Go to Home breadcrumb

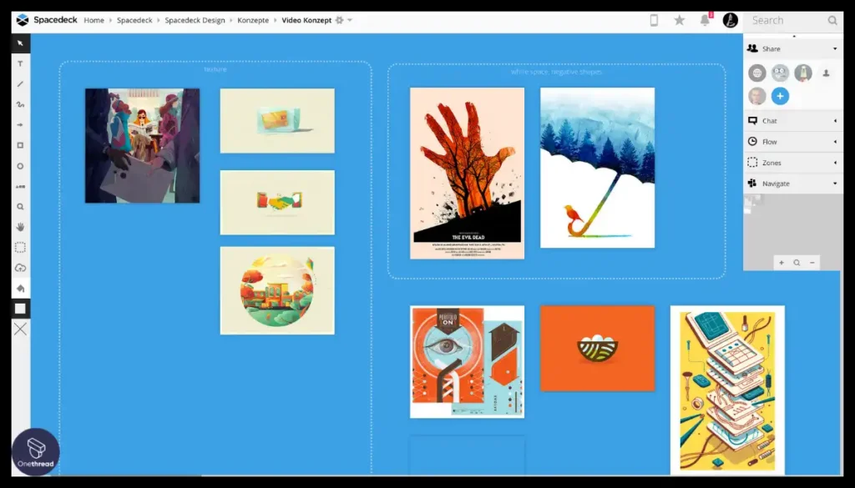coord(94,20)
